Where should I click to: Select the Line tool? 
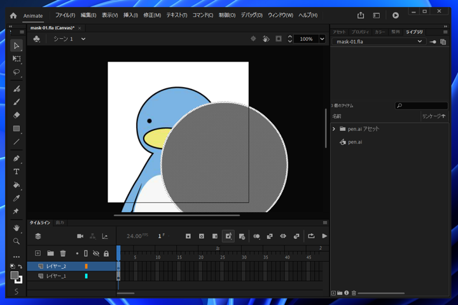[x=17, y=142]
